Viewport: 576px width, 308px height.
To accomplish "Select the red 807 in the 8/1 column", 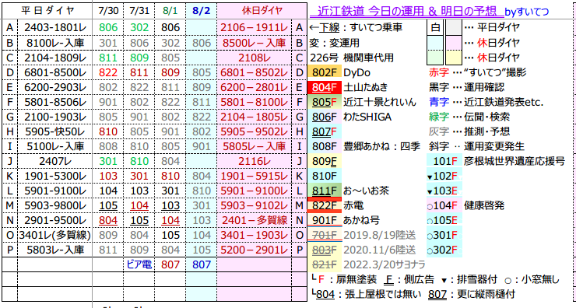I will coord(170,264).
